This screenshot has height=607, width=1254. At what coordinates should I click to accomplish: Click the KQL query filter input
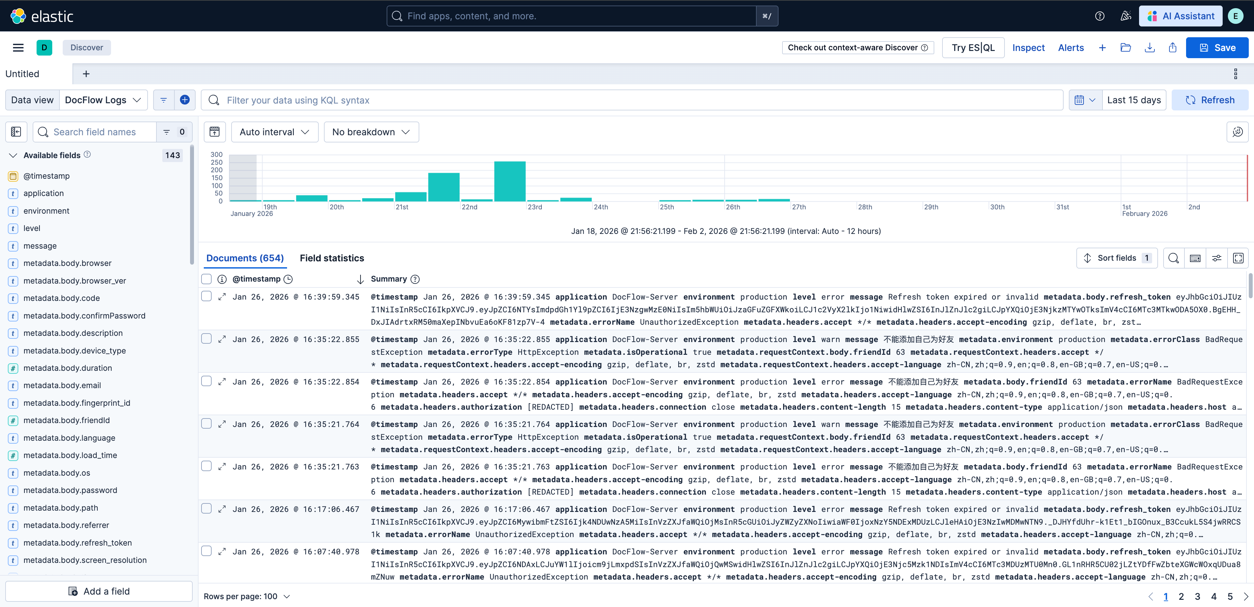coord(633,100)
